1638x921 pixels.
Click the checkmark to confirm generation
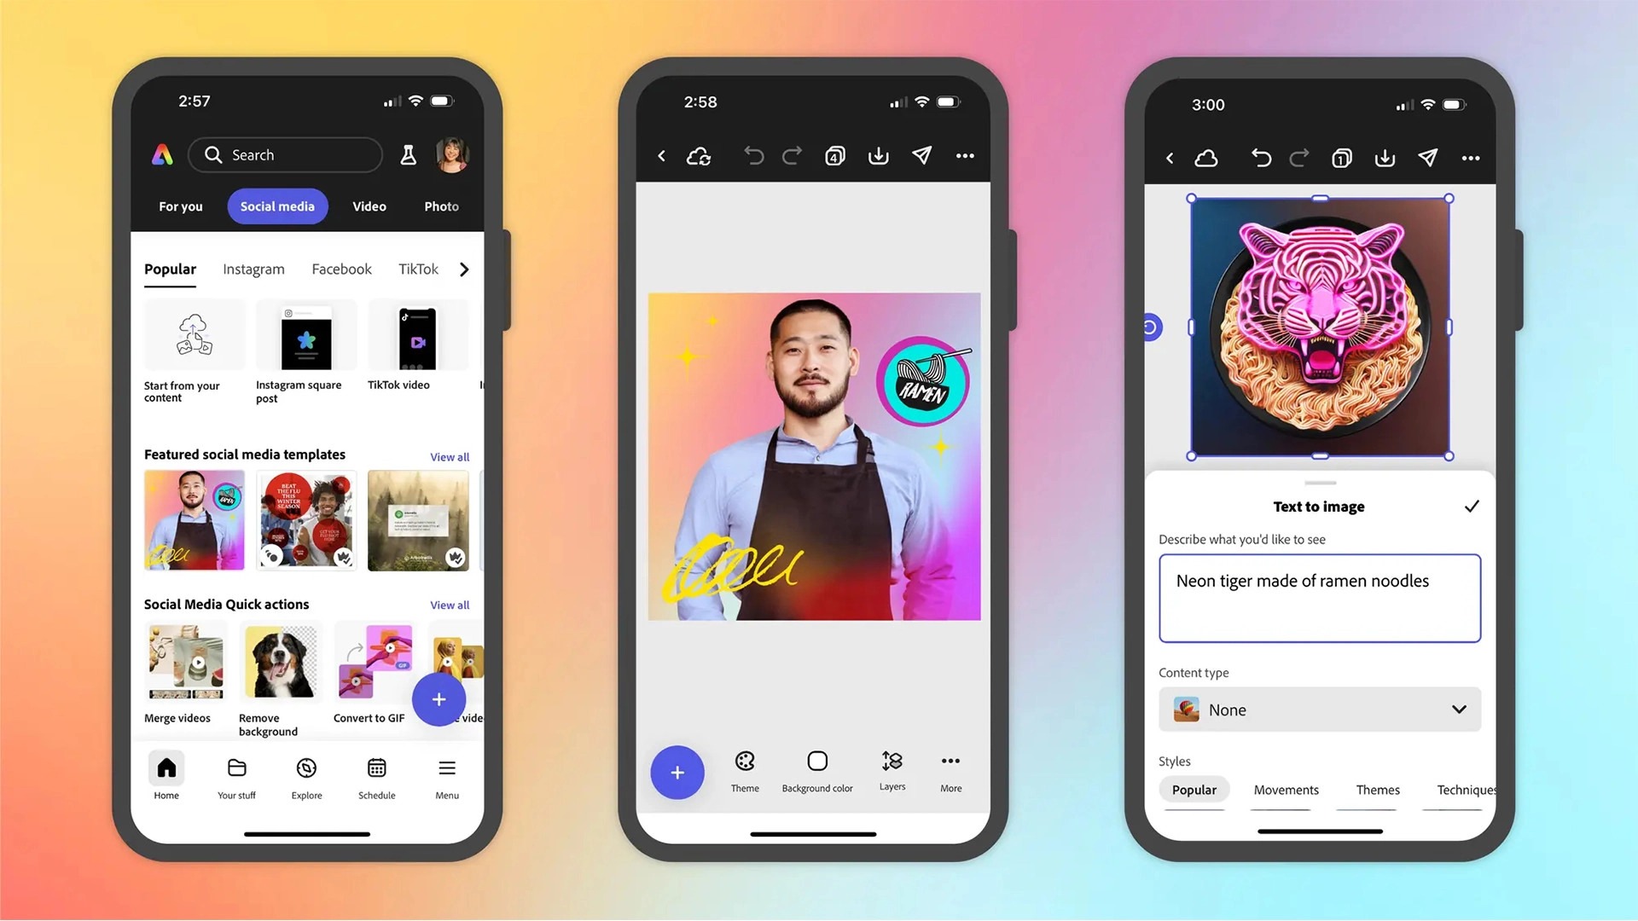1472,506
